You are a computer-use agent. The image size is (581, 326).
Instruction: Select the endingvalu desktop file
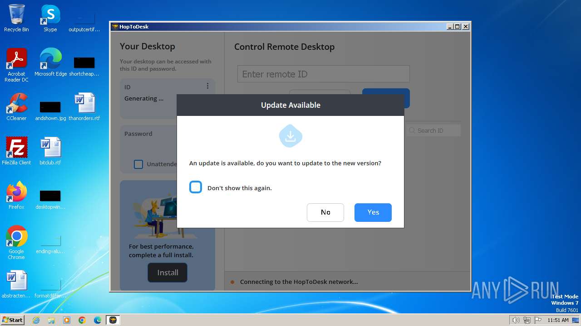point(50,244)
